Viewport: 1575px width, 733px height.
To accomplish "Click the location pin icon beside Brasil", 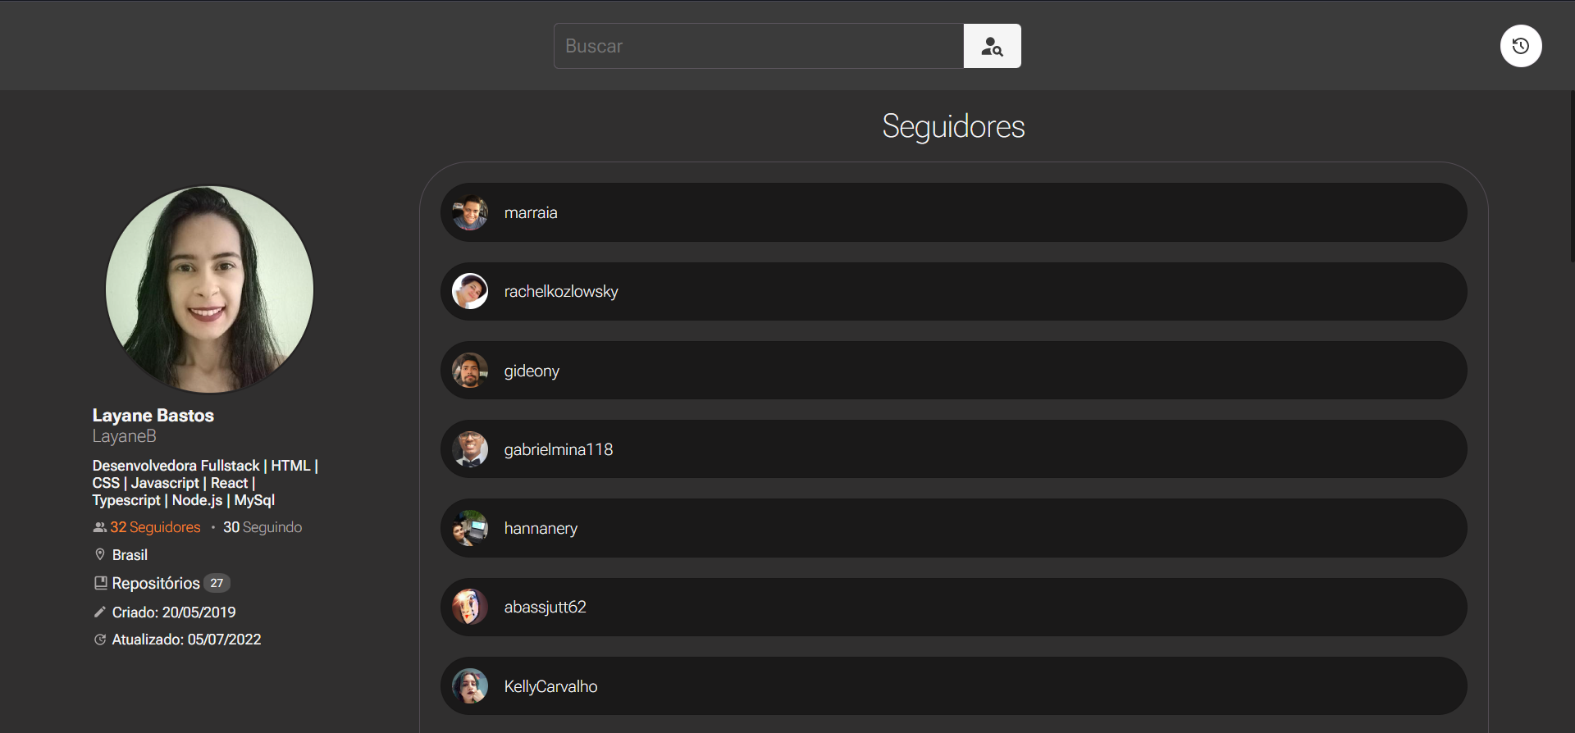I will pyautogui.click(x=100, y=555).
